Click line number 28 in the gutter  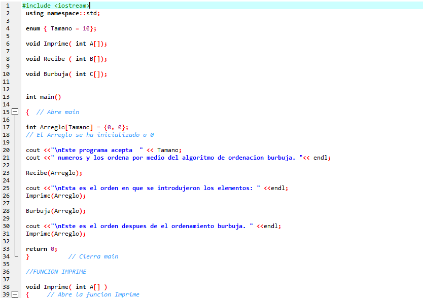(6, 211)
